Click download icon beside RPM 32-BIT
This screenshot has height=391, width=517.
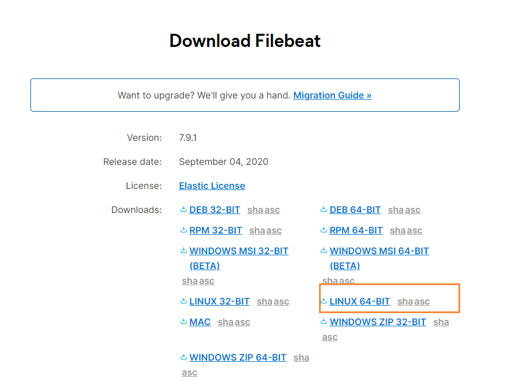[x=184, y=230]
